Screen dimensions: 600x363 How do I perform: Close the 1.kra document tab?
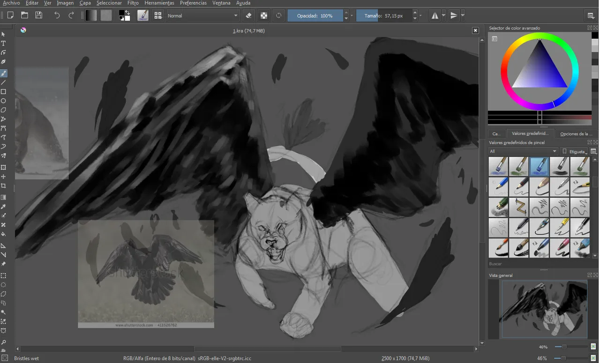pyautogui.click(x=475, y=30)
